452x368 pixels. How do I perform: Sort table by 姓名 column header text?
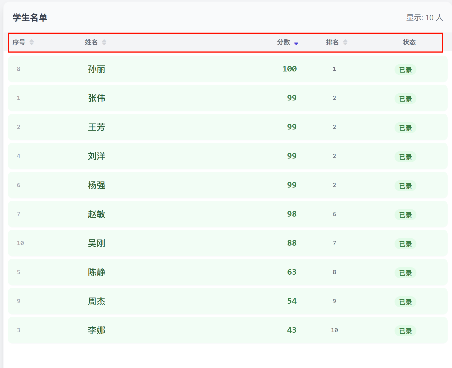(91, 42)
